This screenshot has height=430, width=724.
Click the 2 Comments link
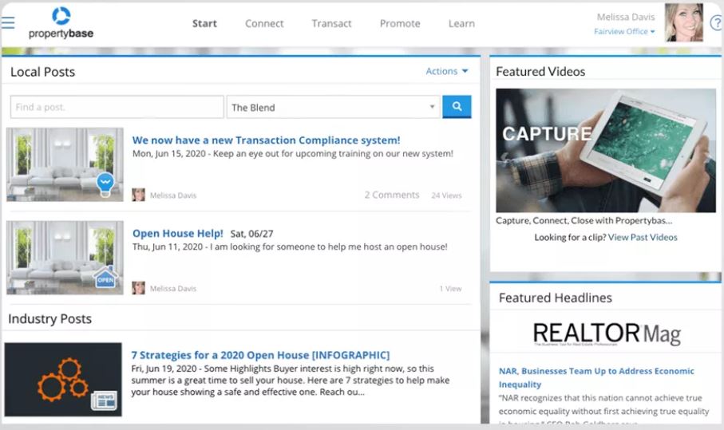point(392,195)
